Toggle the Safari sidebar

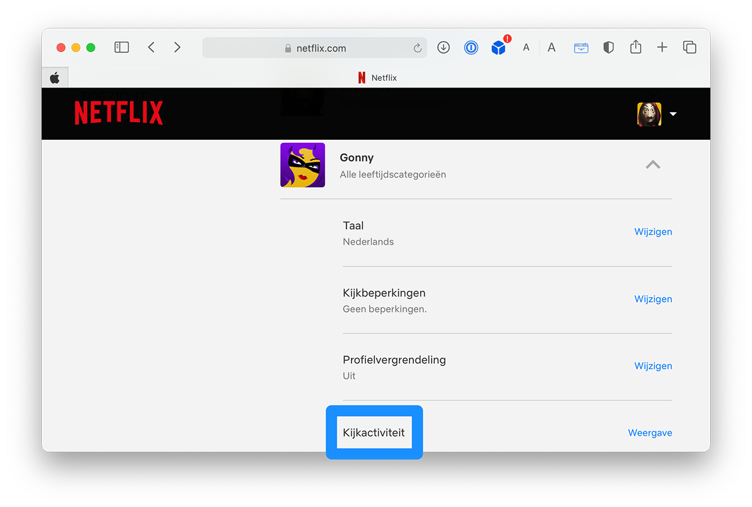pyautogui.click(x=122, y=48)
